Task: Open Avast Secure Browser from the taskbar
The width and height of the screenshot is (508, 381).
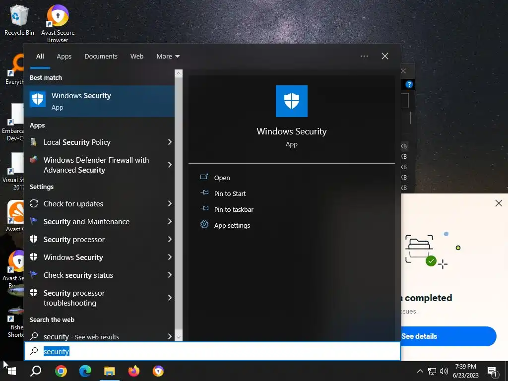Action: [158, 371]
